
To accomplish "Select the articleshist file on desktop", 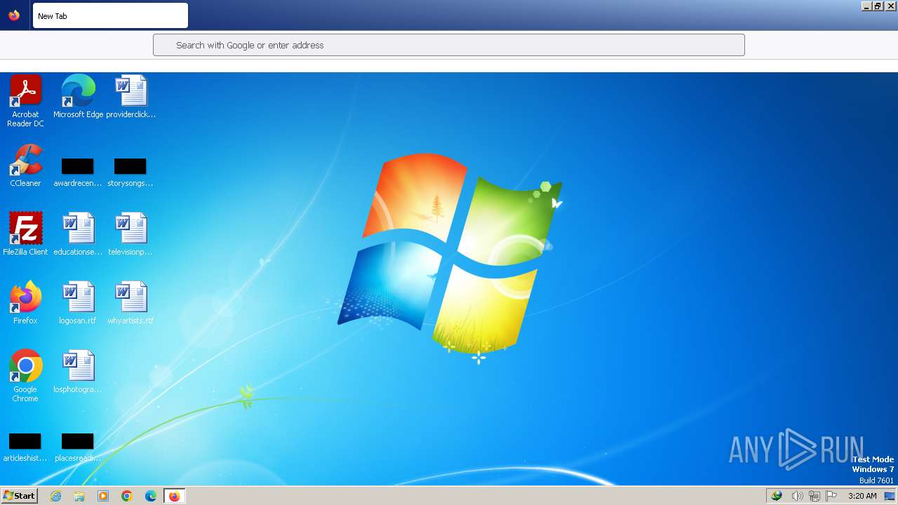I will pos(25,447).
